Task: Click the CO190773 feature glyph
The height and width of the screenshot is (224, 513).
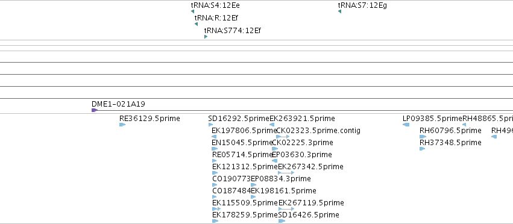Action: pos(215,185)
